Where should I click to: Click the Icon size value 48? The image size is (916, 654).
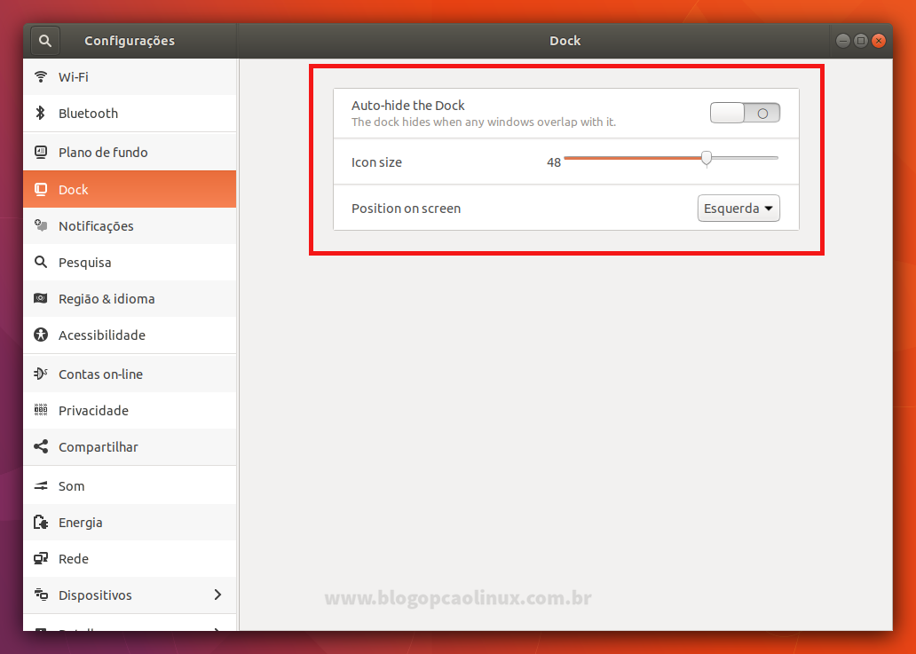(554, 162)
